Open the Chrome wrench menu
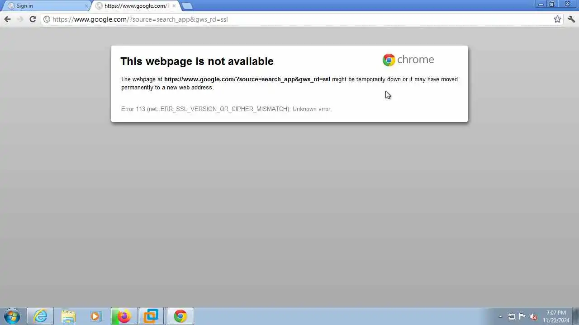Image resolution: width=579 pixels, height=325 pixels. (x=571, y=19)
